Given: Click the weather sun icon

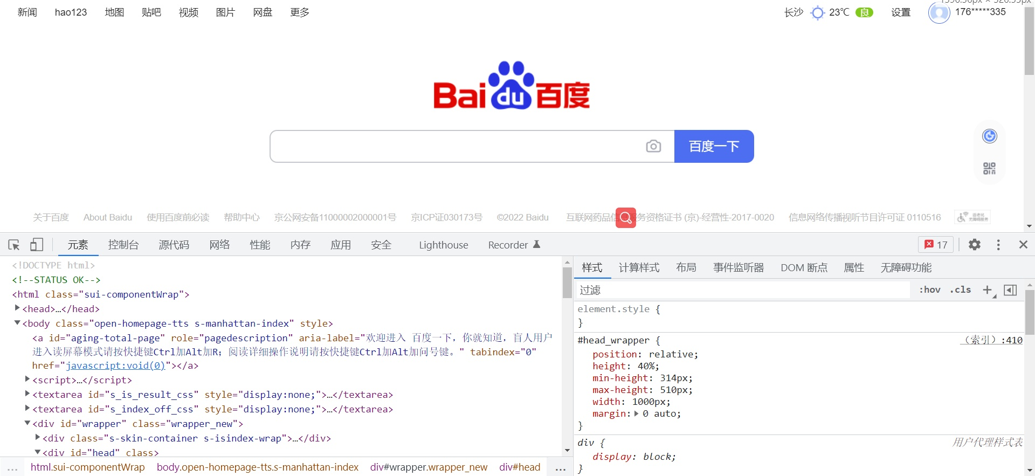Looking at the screenshot, I should pos(818,12).
